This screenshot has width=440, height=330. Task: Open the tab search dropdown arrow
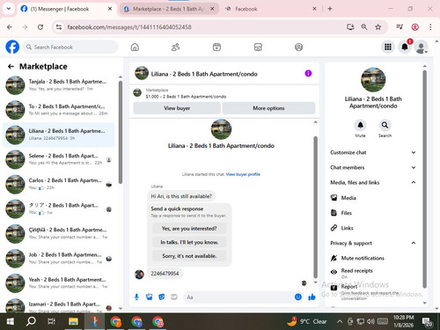click(9, 9)
